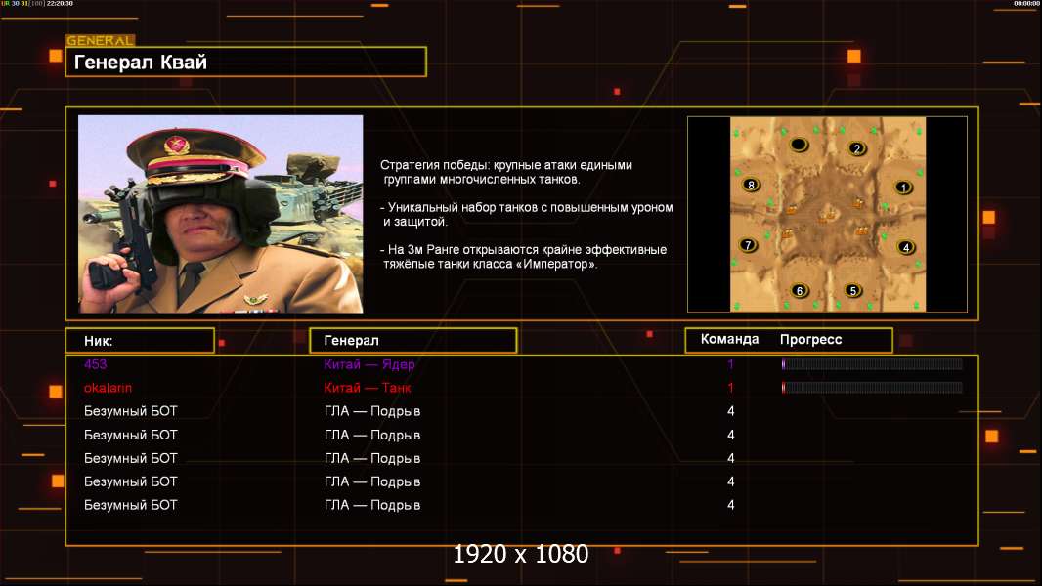Click 'Китай — Танк' general entry

tap(368, 388)
